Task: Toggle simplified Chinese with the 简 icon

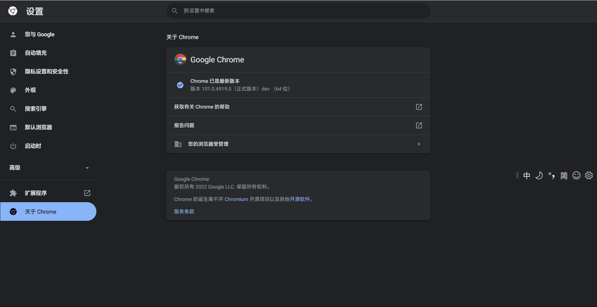Action: 564,176
